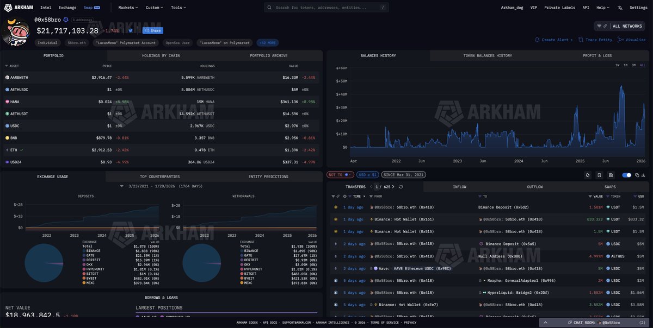Click the Visualize graph icon
The image size is (653, 328).
click(621, 40)
